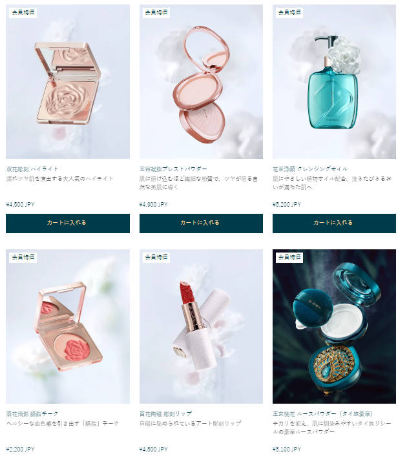Open the 玉容凝脂プレストパウダー product image
Screen dimensions: 407x456
[201, 82]
